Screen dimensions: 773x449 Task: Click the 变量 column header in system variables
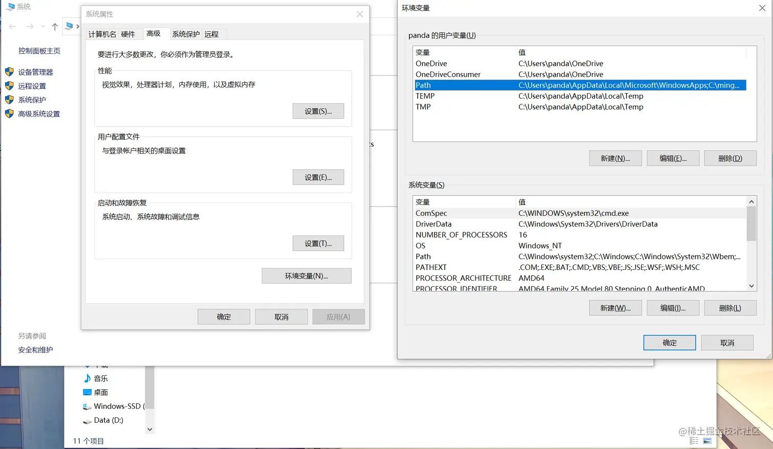(464, 202)
